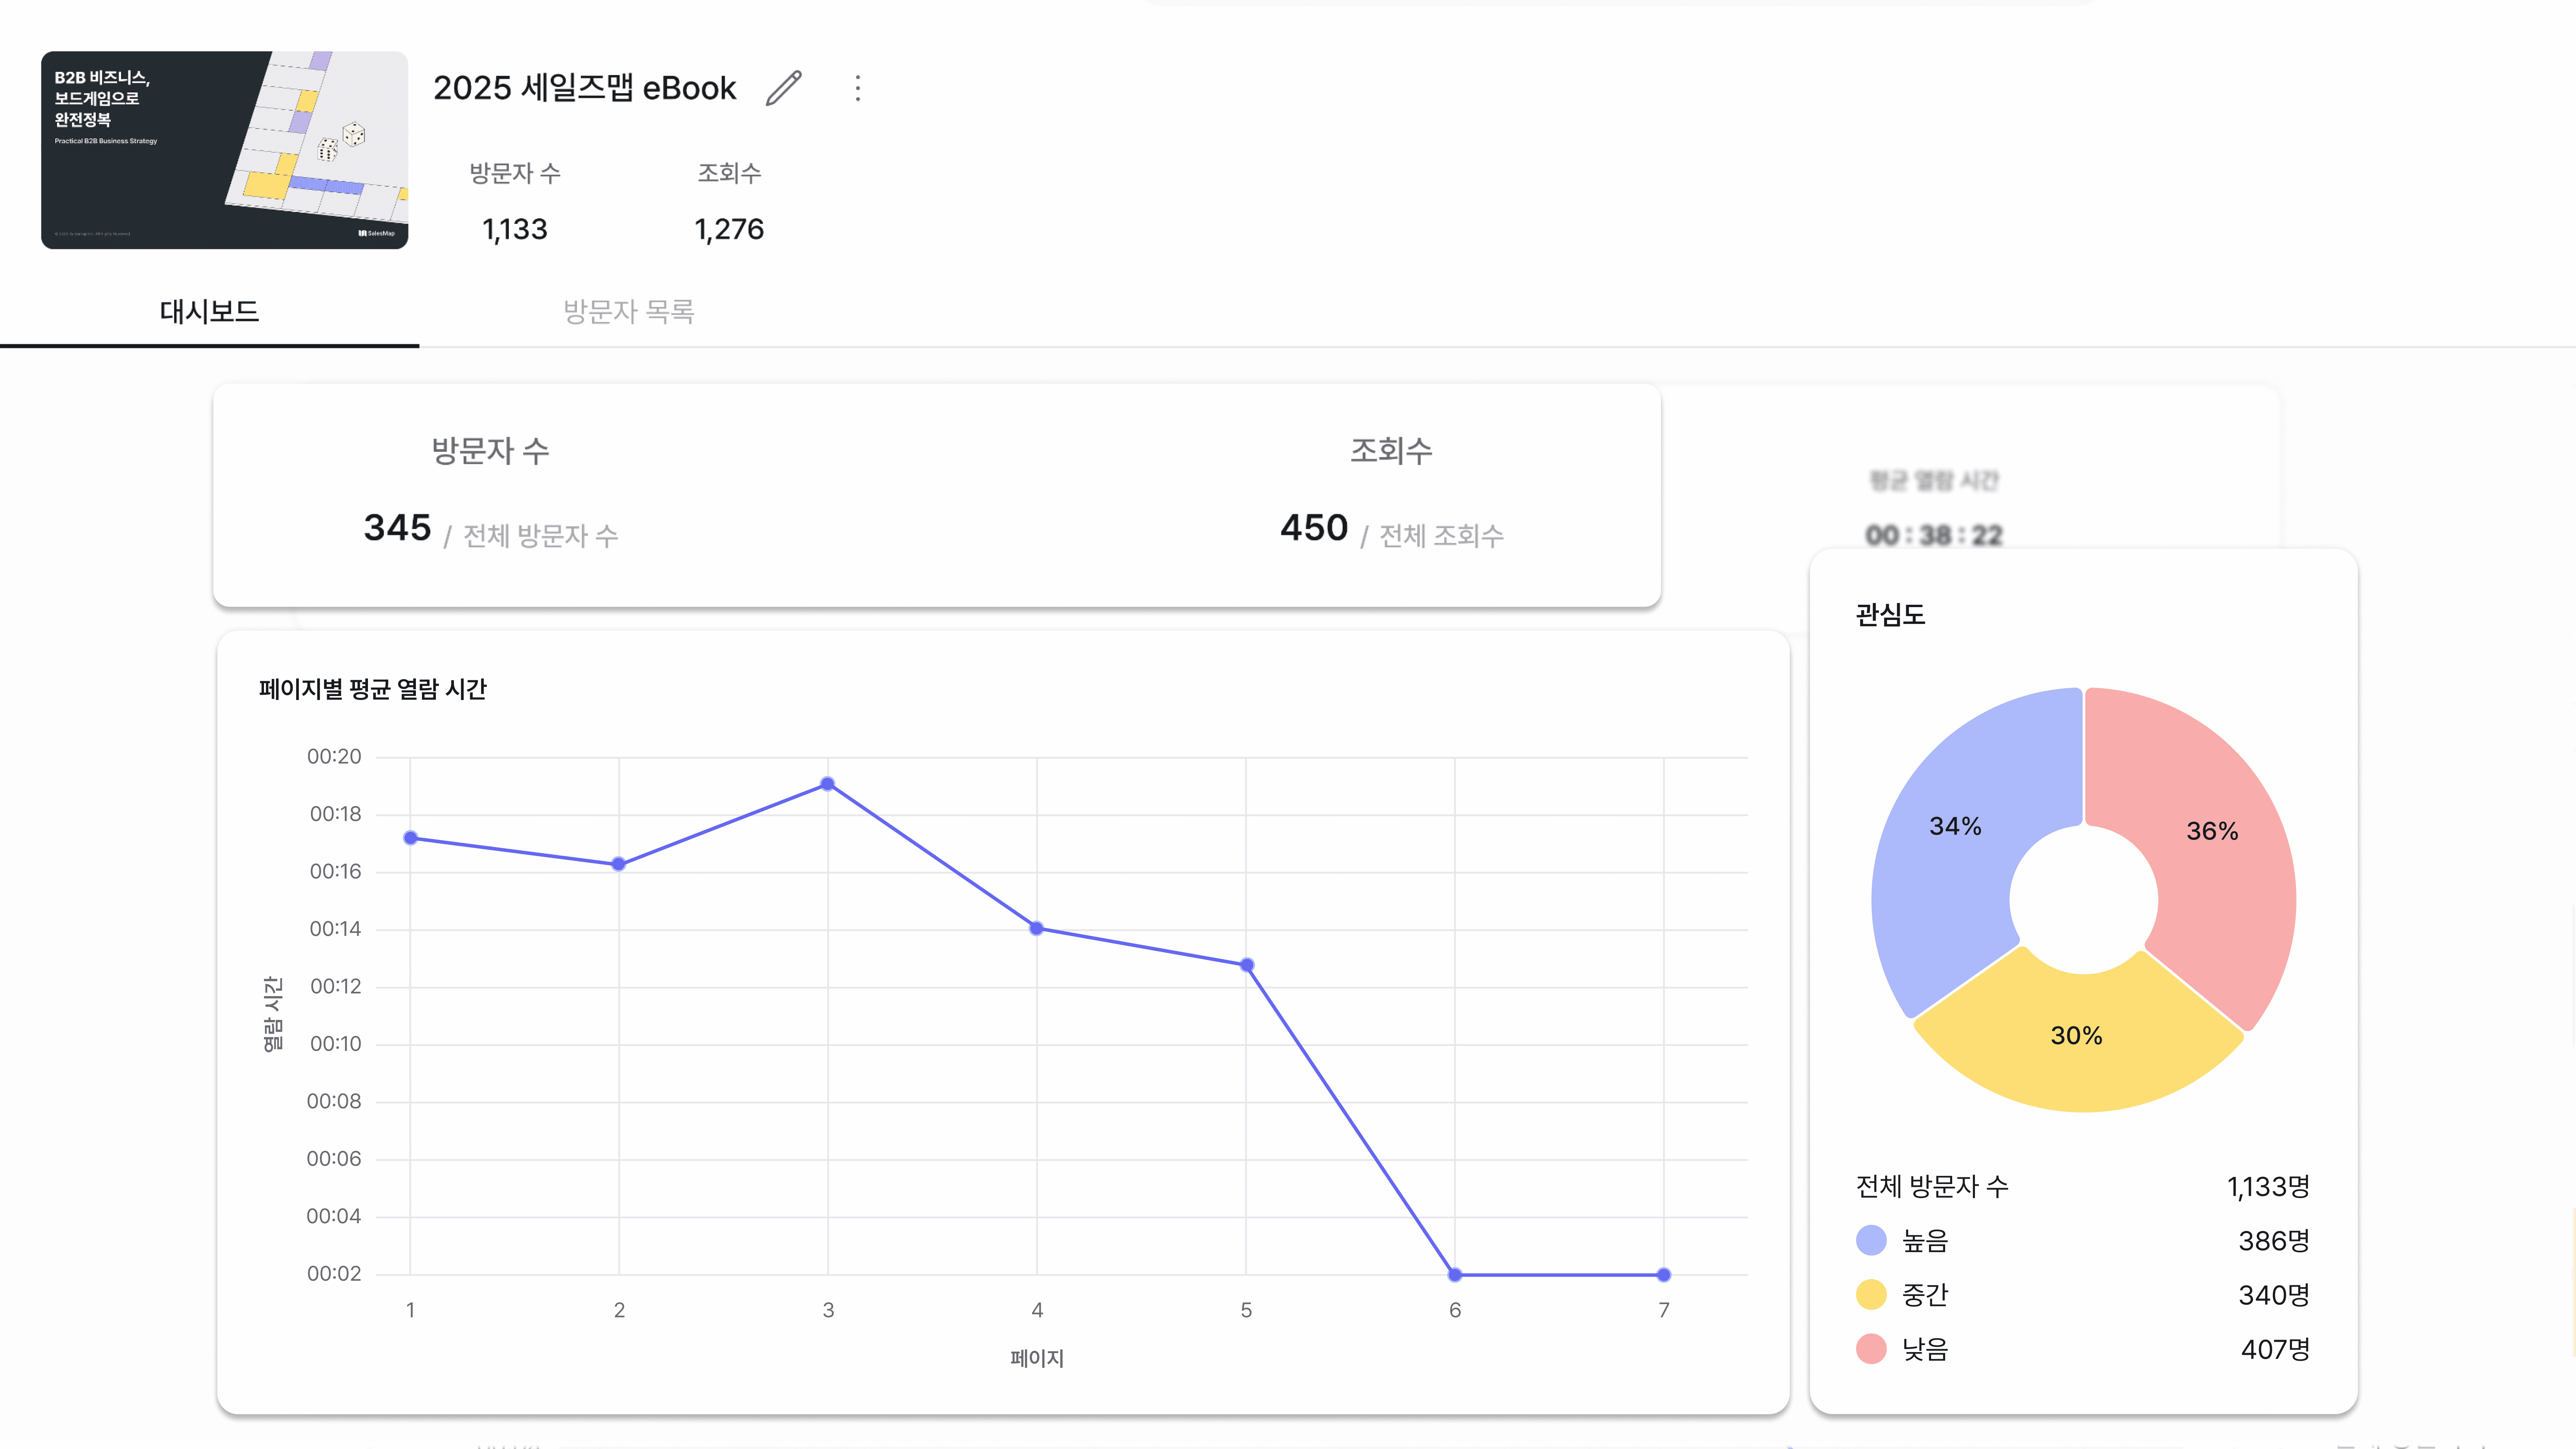This screenshot has width=2576, height=1449.
Task: Click the header visitor count "1,133"
Action: point(515,230)
